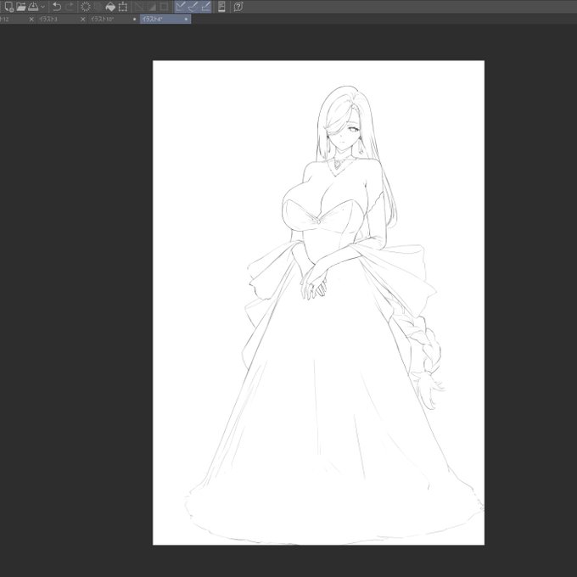Click the unsaved dot on イラスト10 tab
The height and width of the screenshot is (577, 577).
pos(134,19)
